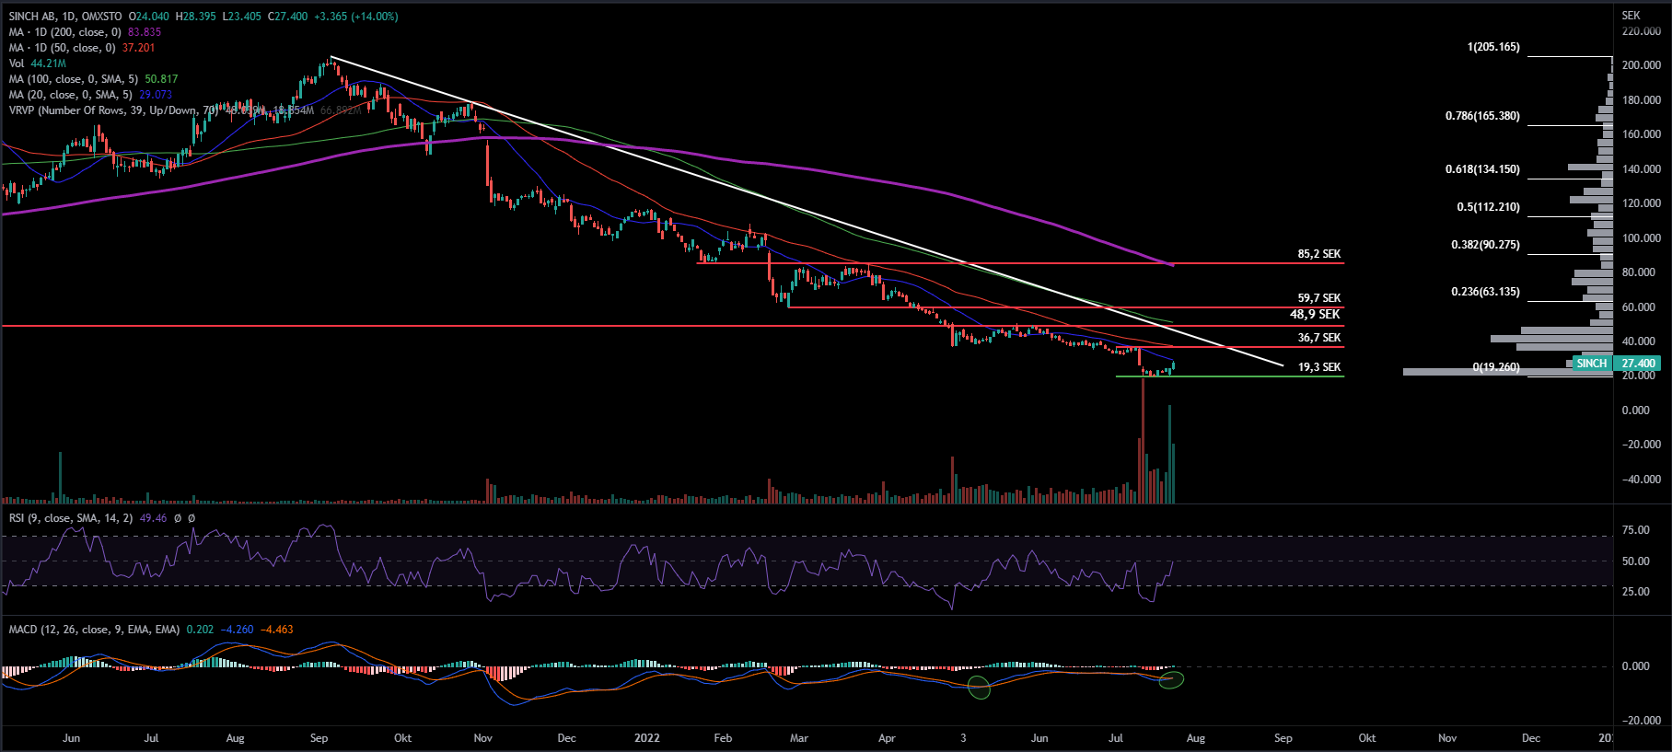Select the 48,9 SEK level label

pos(1315,315)
